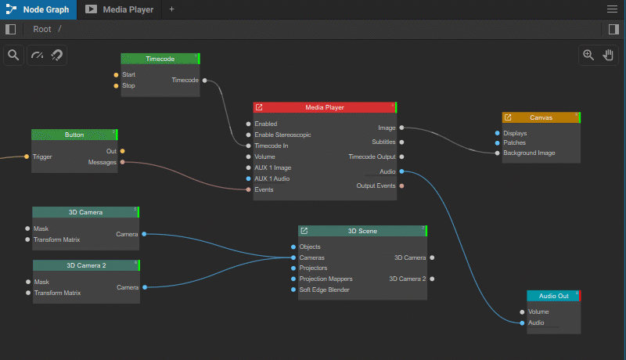Click 3D Scene's Objects input port
This screenshot has height=360, width=626.
point(293,247)
